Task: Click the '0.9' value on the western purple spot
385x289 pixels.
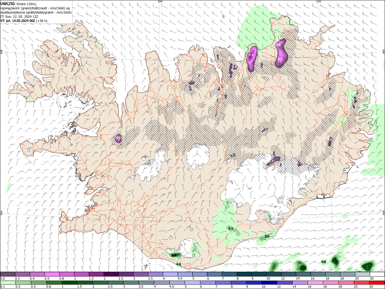Action: [118, 138]
